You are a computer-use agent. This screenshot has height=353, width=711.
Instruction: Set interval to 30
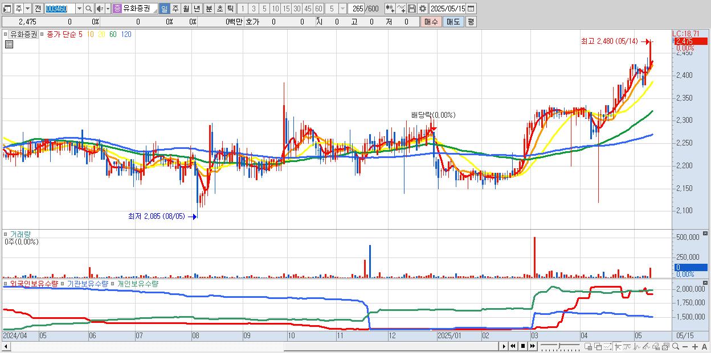click(297, 9)
